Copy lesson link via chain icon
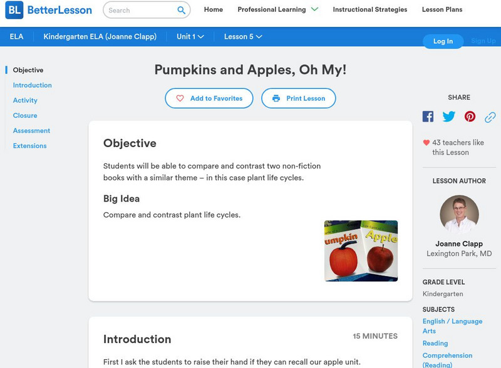This screenshot has width=501, height=368. [490, 117]
